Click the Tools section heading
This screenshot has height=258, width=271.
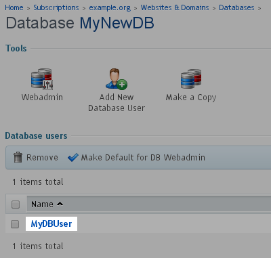(16, 48)
